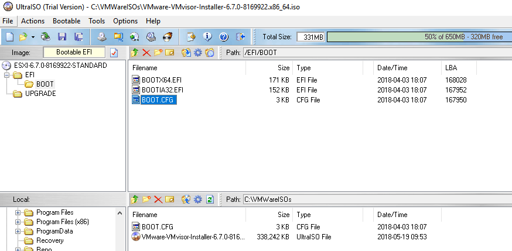Open the recent files dropdown arrow
512x251 pixels.
33,37
